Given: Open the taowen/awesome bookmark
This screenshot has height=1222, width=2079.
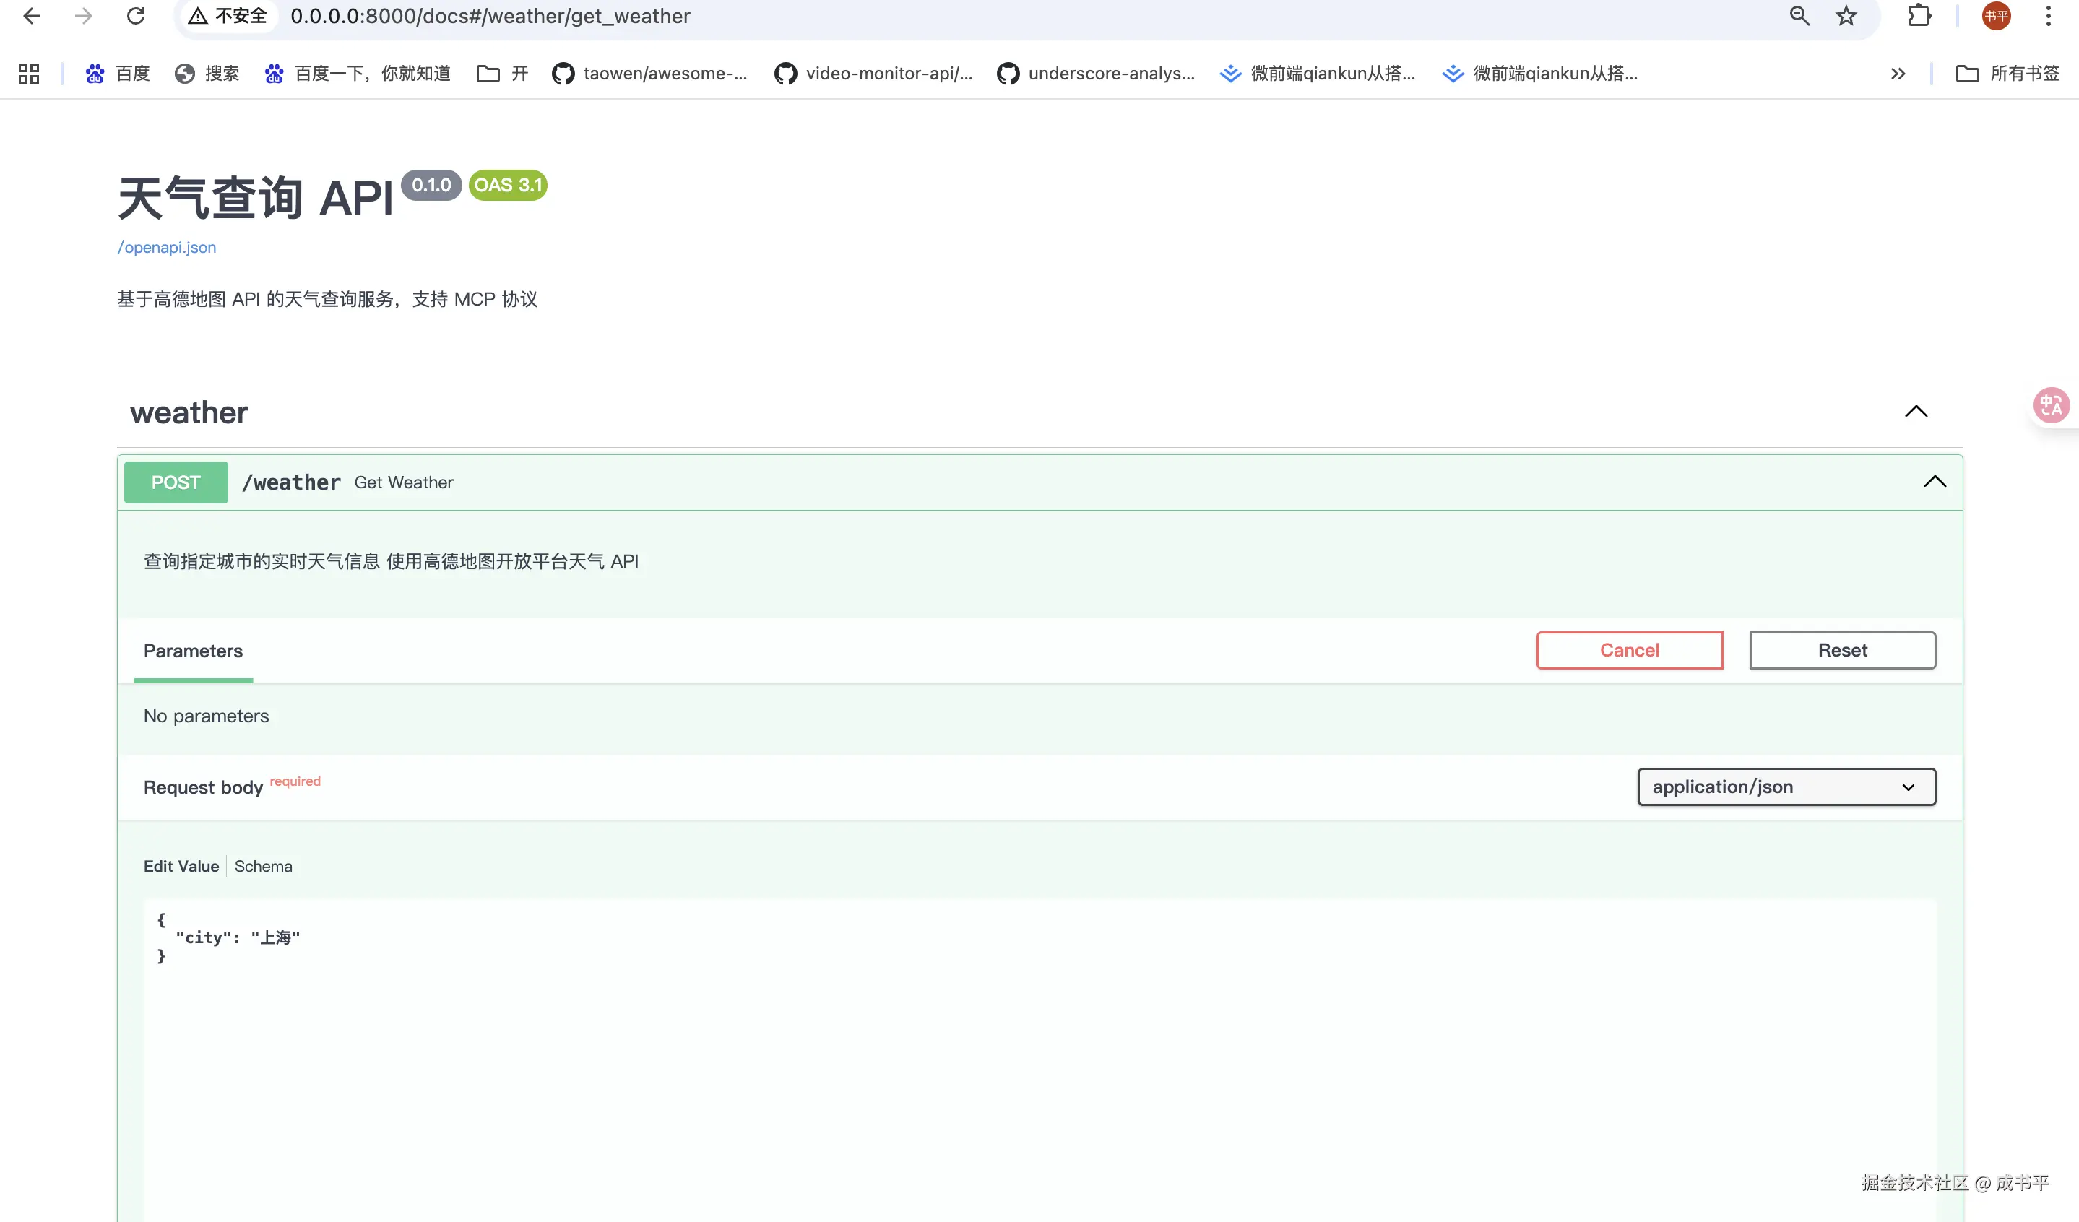Looking at the screenshot, I should pyautogui.click(x=649, y=74).
